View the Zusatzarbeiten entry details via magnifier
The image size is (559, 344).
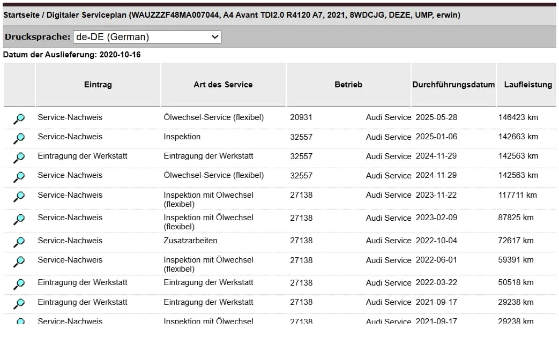click(x=19, y=242)
